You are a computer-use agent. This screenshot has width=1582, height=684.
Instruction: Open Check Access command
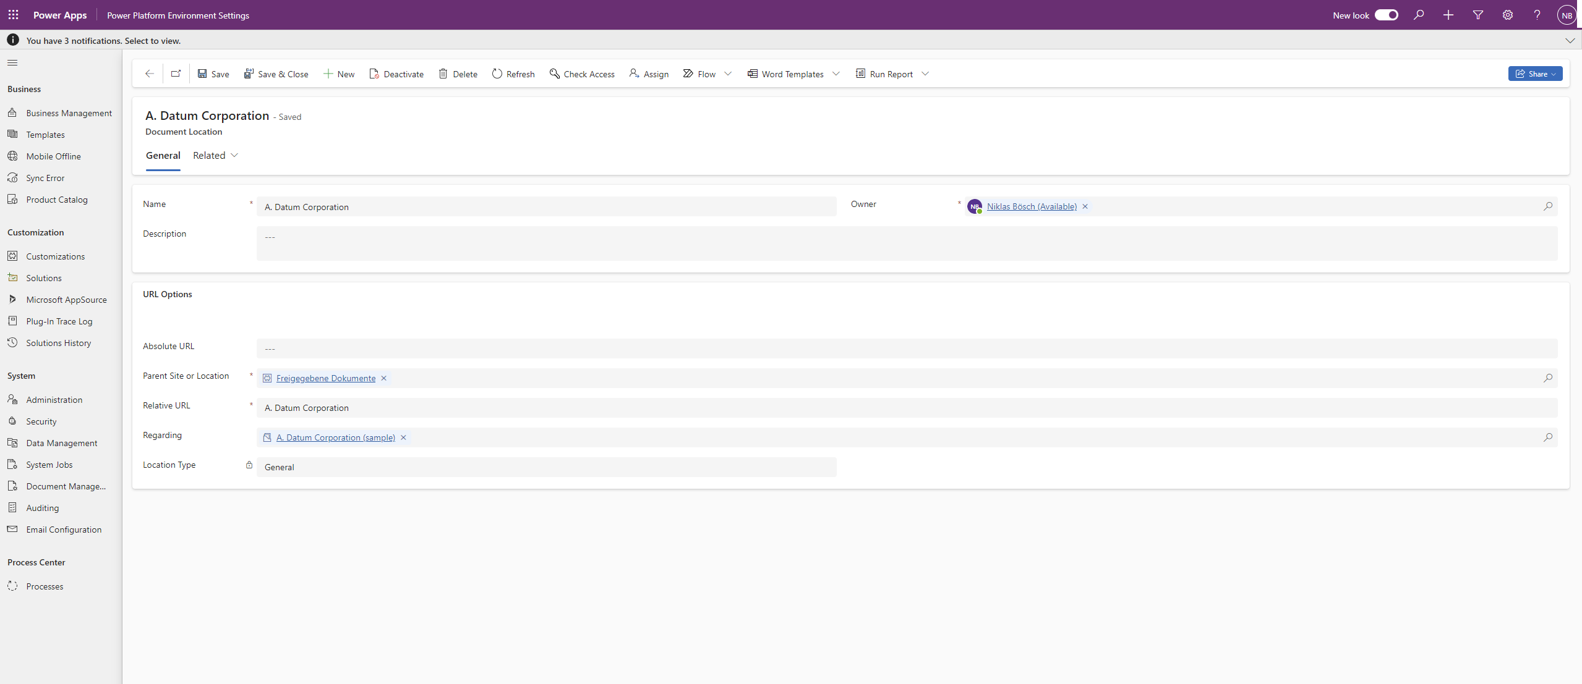[582, 74]
